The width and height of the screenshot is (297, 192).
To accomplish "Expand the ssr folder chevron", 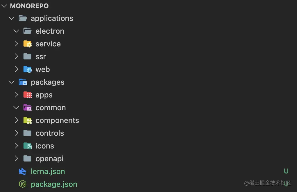I will 17,57.
